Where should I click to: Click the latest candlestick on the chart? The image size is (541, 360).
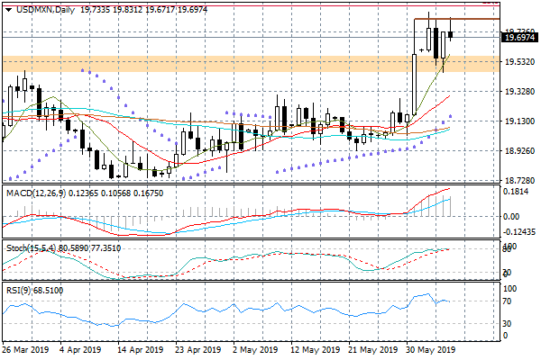point(450,34)
